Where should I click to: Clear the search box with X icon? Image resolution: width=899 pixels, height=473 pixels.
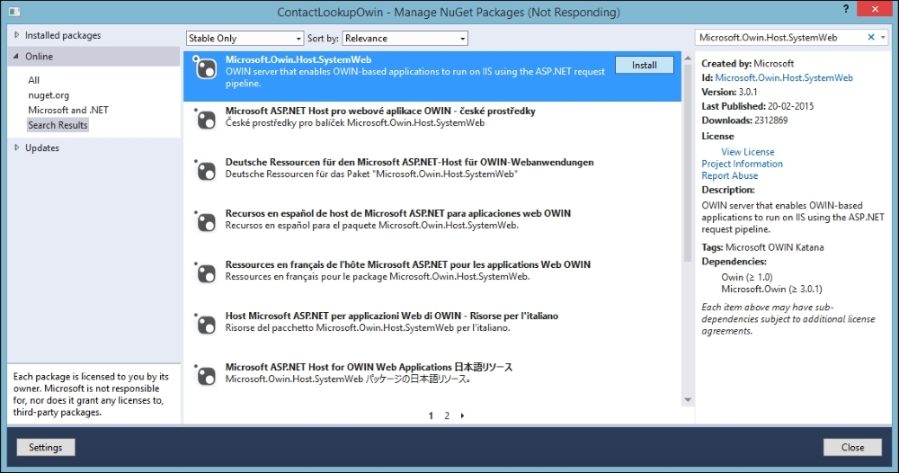coord(870,38)
